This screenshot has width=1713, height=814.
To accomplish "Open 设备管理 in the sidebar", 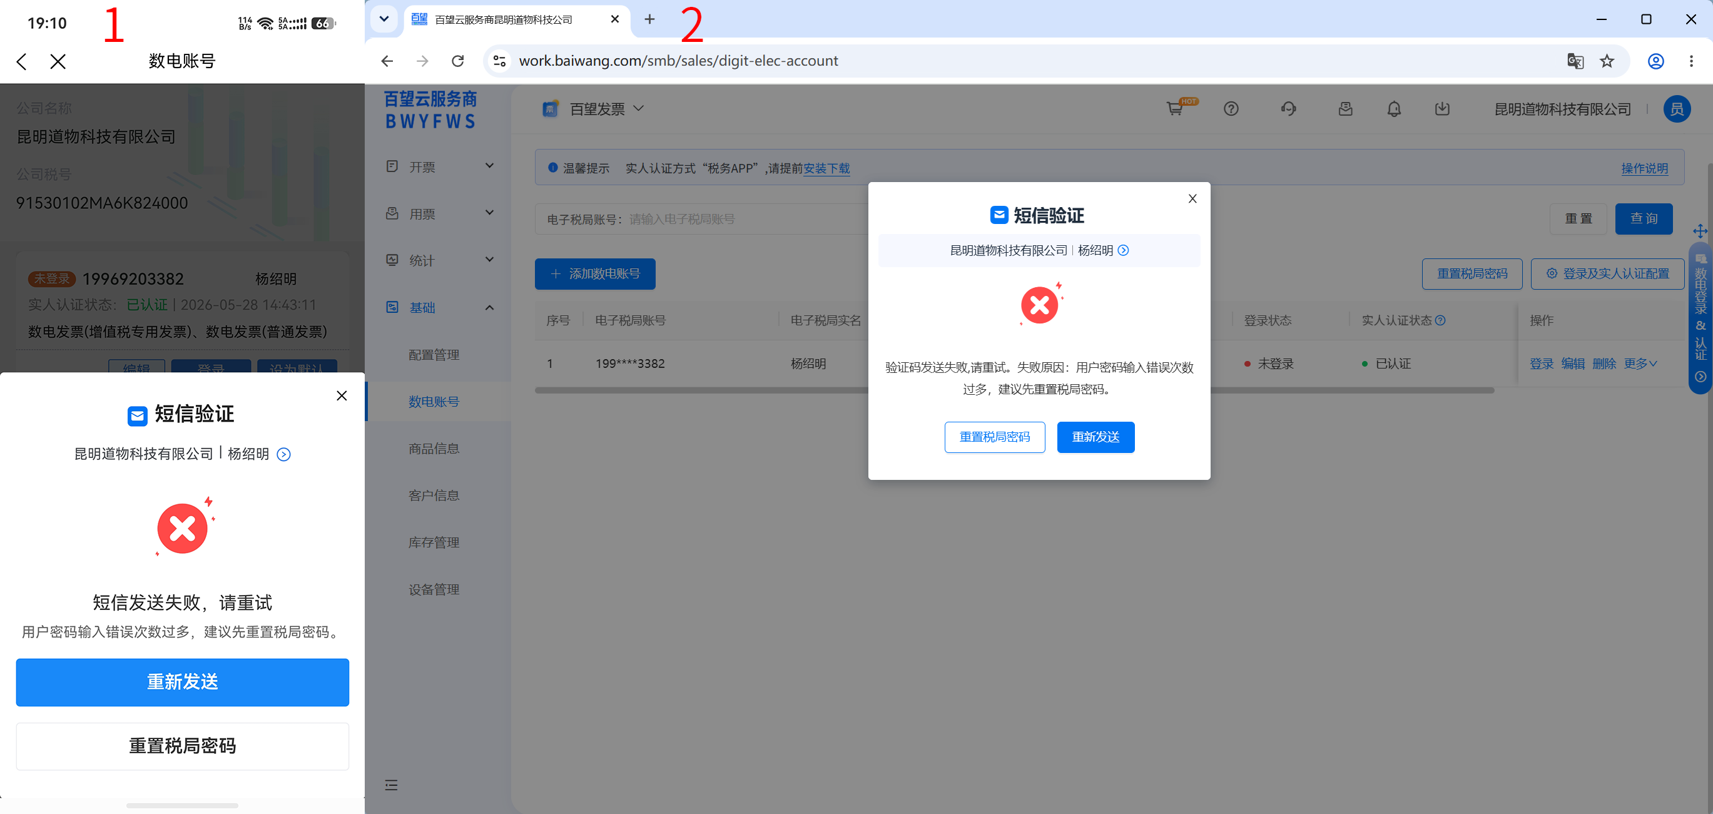I will tap(434, 589).
